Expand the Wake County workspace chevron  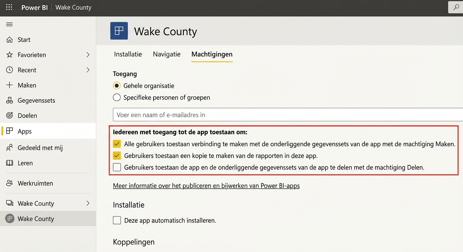tap(87, 203)
